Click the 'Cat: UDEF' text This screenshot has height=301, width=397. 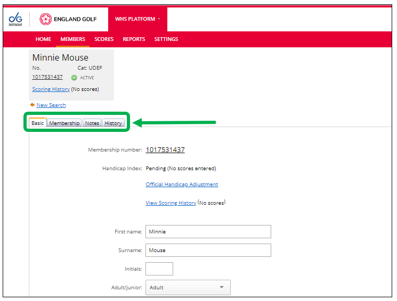(90, 68)
